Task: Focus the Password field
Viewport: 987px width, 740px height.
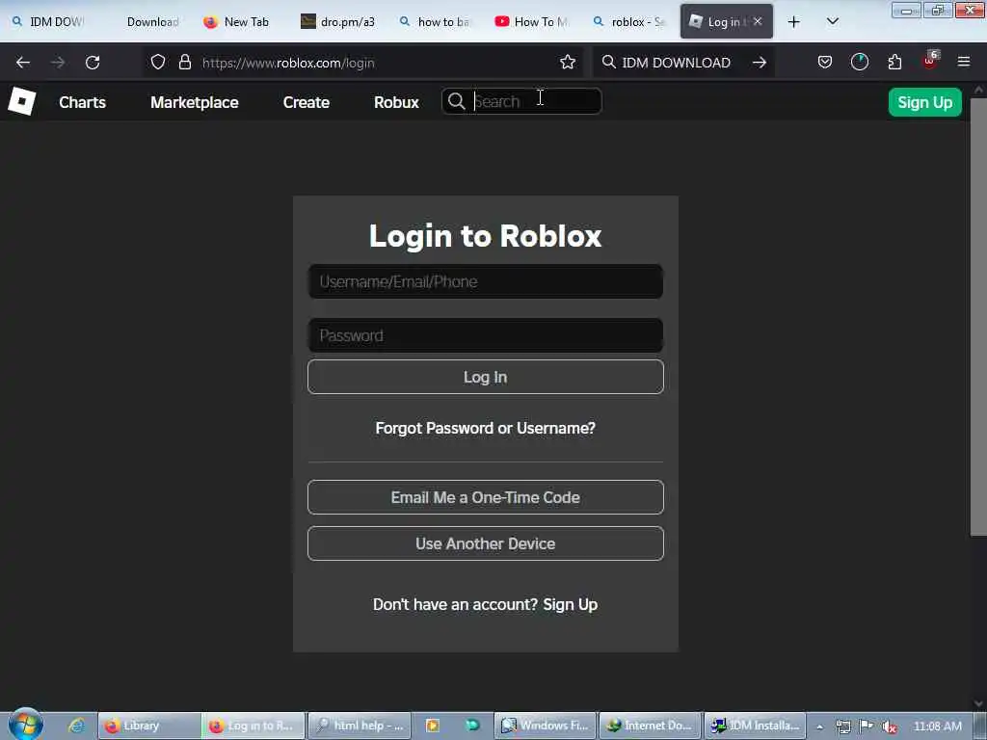Action: 486,335
